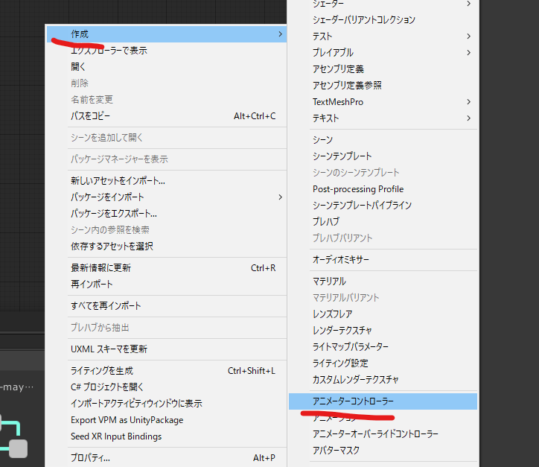Create a new マテリアル asset

point(329,282)
